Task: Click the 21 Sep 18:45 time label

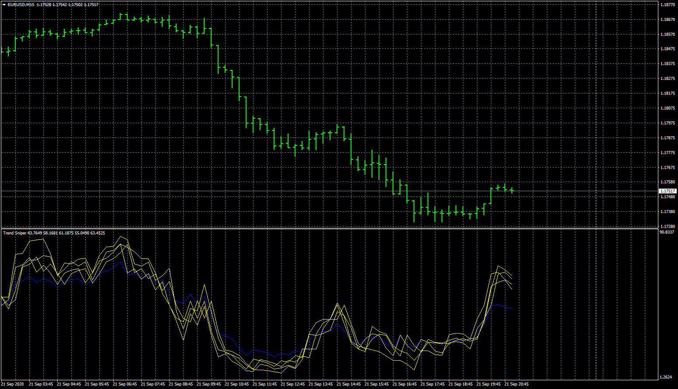Action: click(460, 384)
